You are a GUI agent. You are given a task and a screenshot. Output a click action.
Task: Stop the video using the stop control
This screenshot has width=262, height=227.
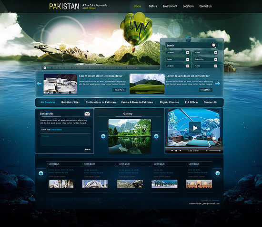click(176, 151)
